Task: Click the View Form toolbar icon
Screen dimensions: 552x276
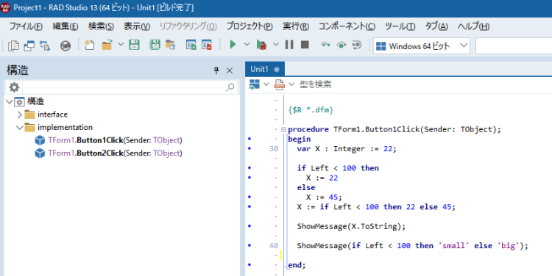Action: tap(29, 46)
